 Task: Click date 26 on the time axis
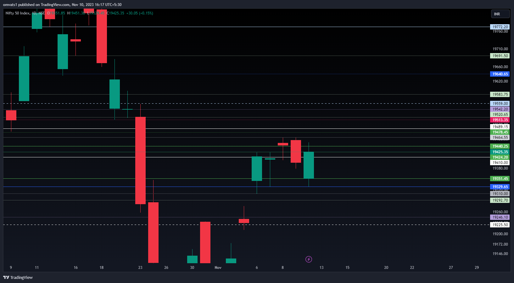click(x=166, y=268)
